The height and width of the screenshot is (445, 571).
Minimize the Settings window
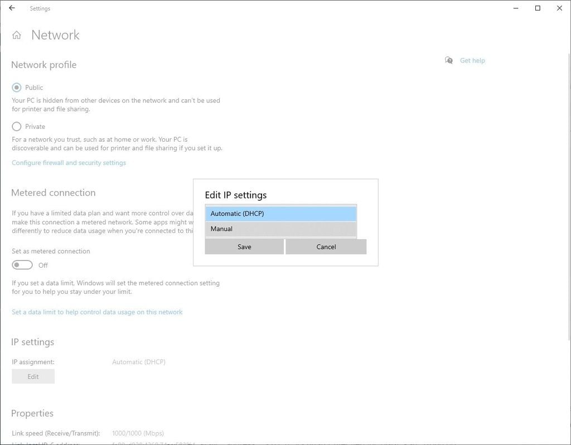(x=516, y=8)
